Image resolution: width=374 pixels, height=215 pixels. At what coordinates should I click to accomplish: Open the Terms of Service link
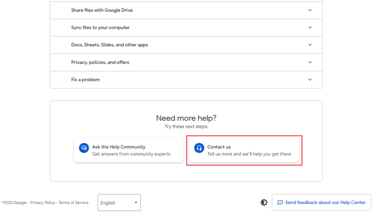(x=73, y=203)
